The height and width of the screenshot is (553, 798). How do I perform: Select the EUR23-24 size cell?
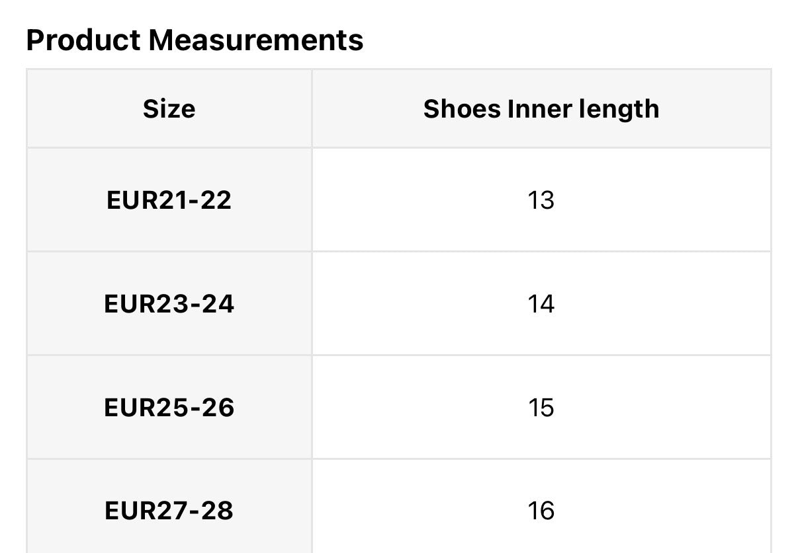pos(169,304)
